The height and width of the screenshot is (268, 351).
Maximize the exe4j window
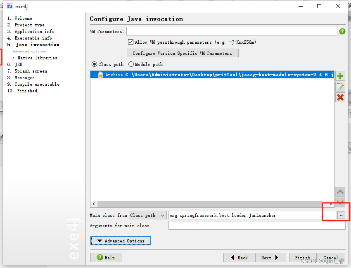pos(319,6)
